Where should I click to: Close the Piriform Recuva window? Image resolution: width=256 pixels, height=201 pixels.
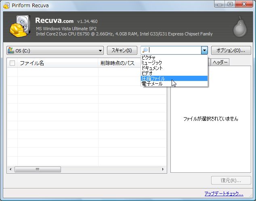[x=244, y=4]
